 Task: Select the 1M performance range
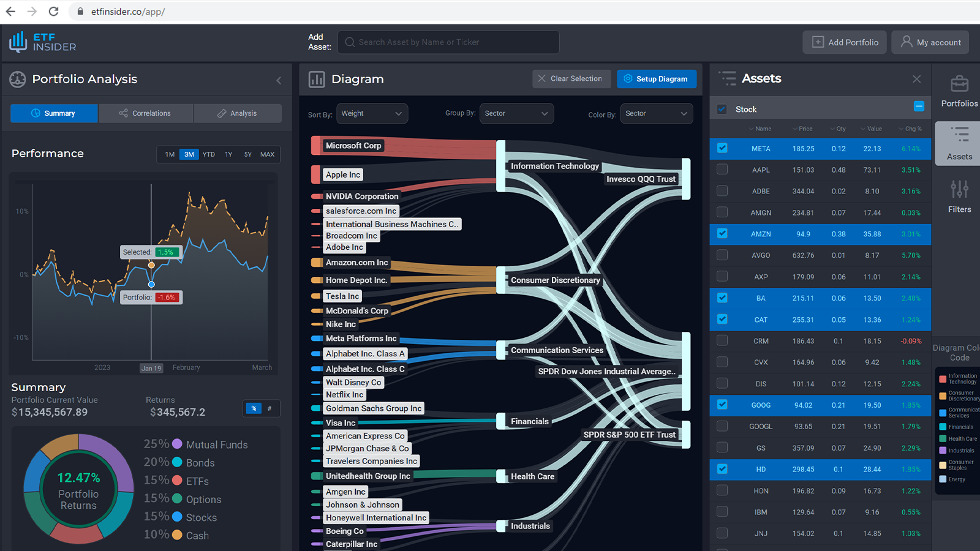click(x=170, y=154)
